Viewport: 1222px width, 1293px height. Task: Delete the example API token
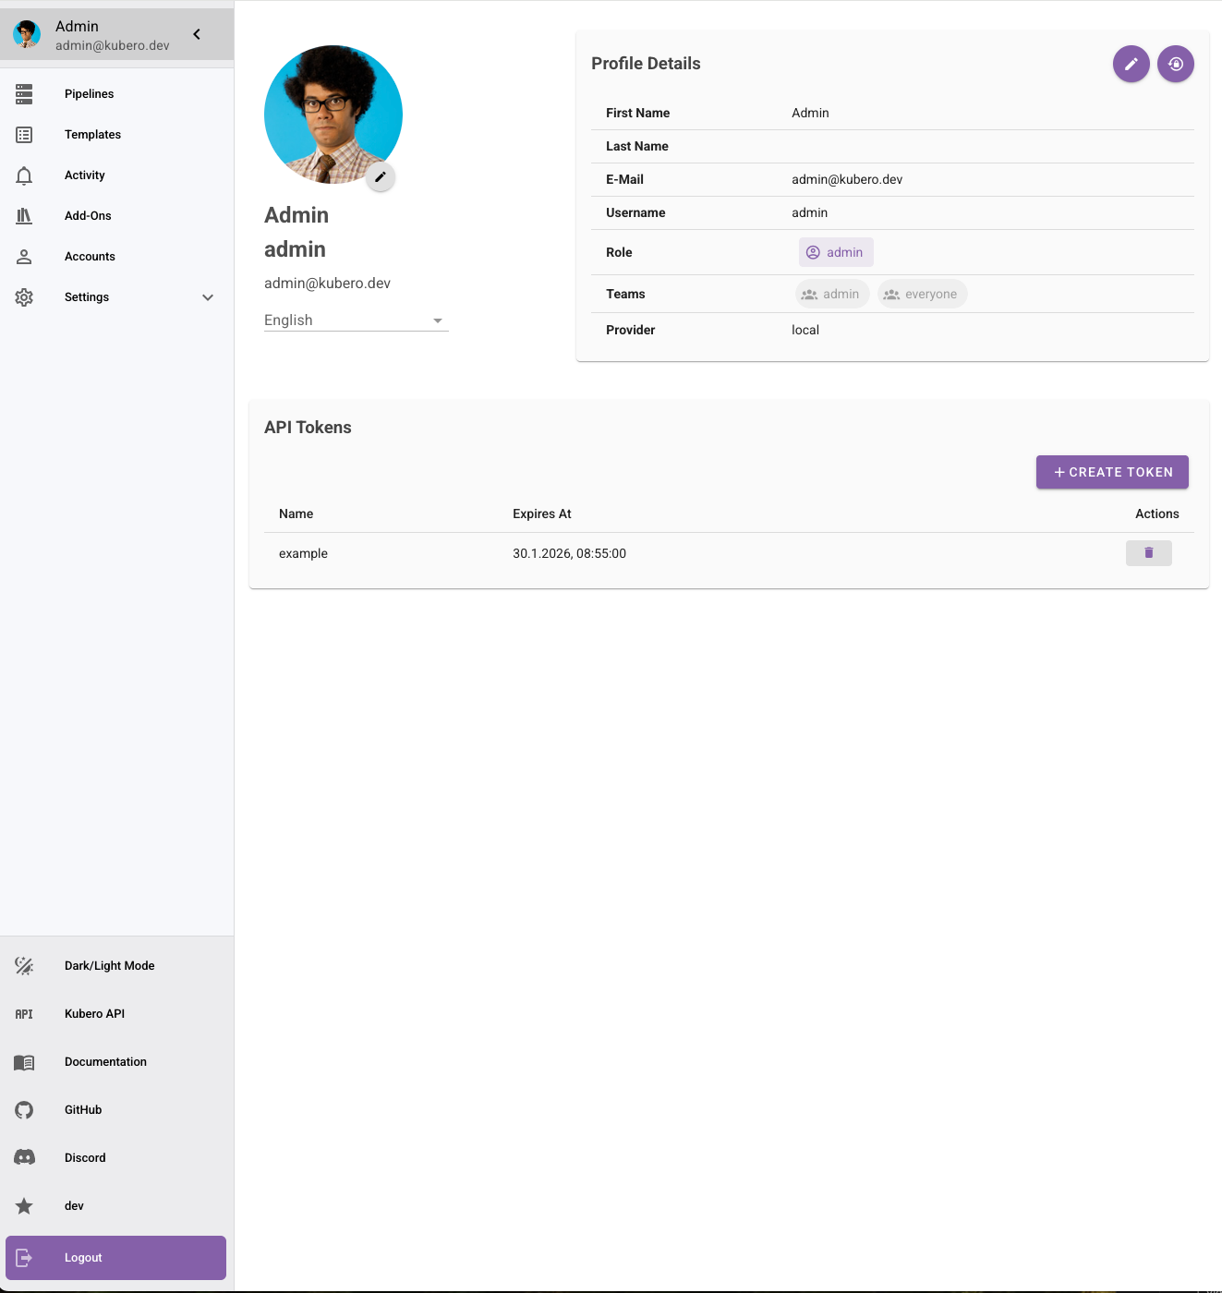point(1148,553)
